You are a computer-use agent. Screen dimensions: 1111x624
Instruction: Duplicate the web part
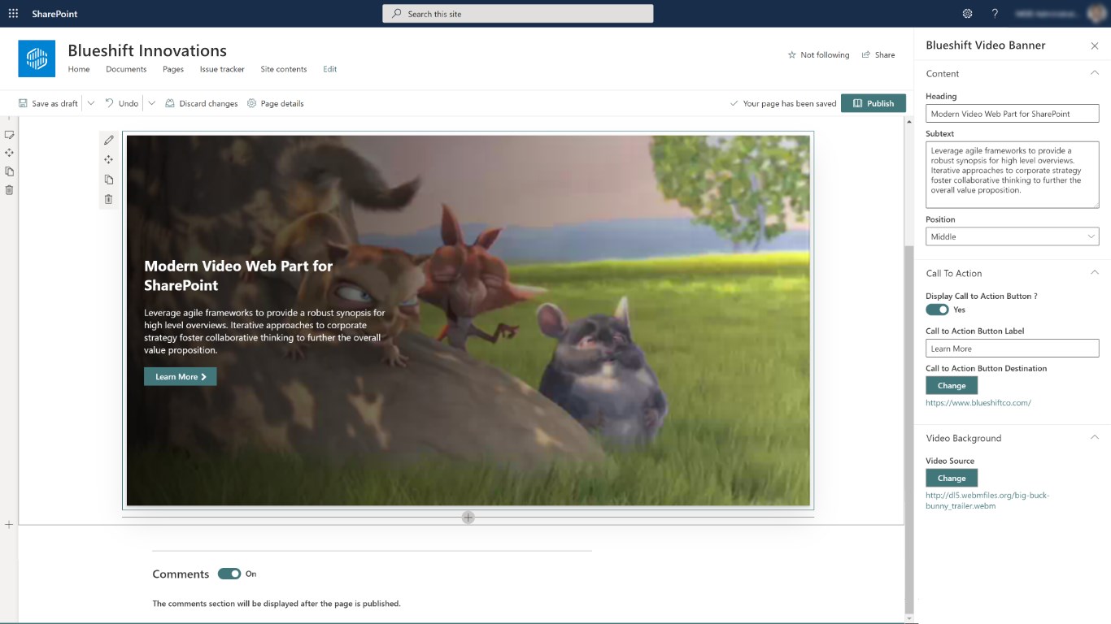click(109, 180)
